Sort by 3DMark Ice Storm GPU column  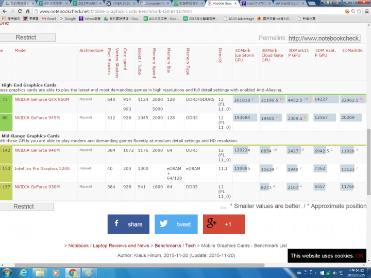(x=244, y=55)
